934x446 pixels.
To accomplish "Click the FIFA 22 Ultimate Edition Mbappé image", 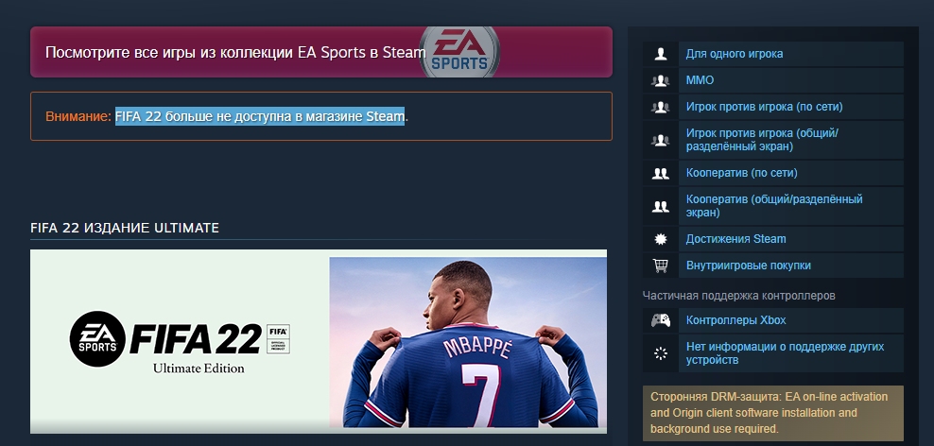I will click(x=319, y=341).
